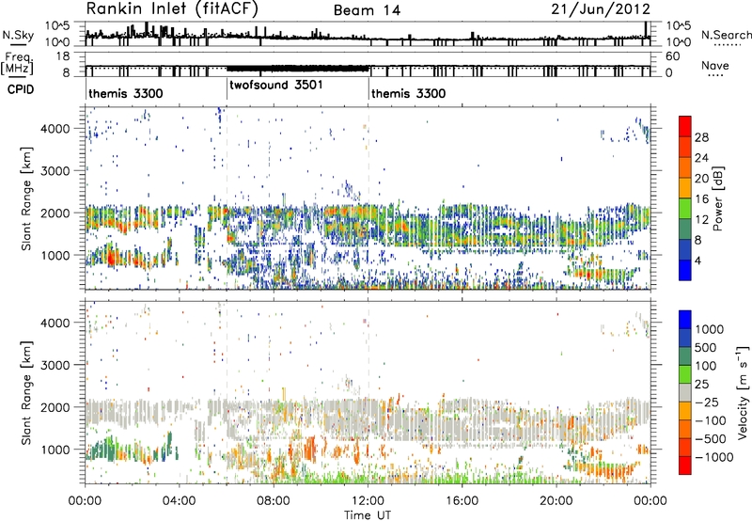Click the 'Beam 14' label
Image resolution: width=752 pixels, height=521 pixels.
pos(367,10)
